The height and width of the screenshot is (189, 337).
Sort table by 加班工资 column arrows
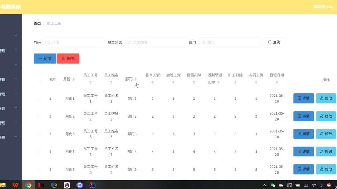pos(173,82)
